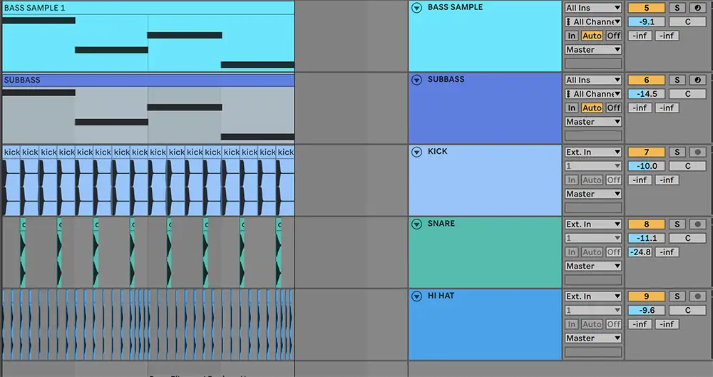Viewport: 713px width, 377px height.
Task: Deactivate BASS SAMPLE track activator 5
Action: coord(646,8)
